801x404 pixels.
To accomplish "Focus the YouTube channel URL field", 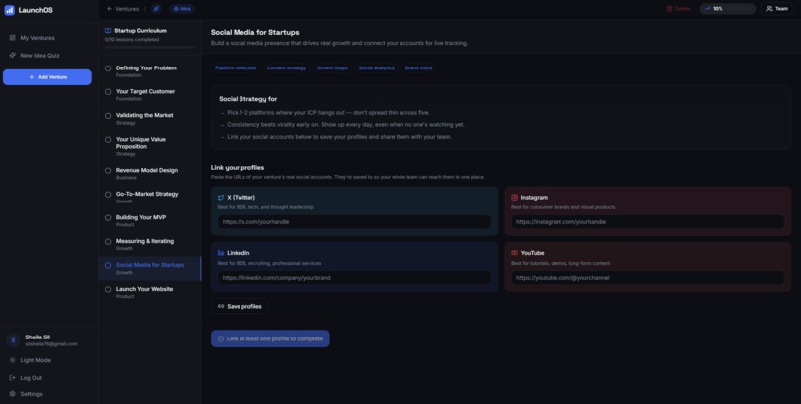I will 647,278.
